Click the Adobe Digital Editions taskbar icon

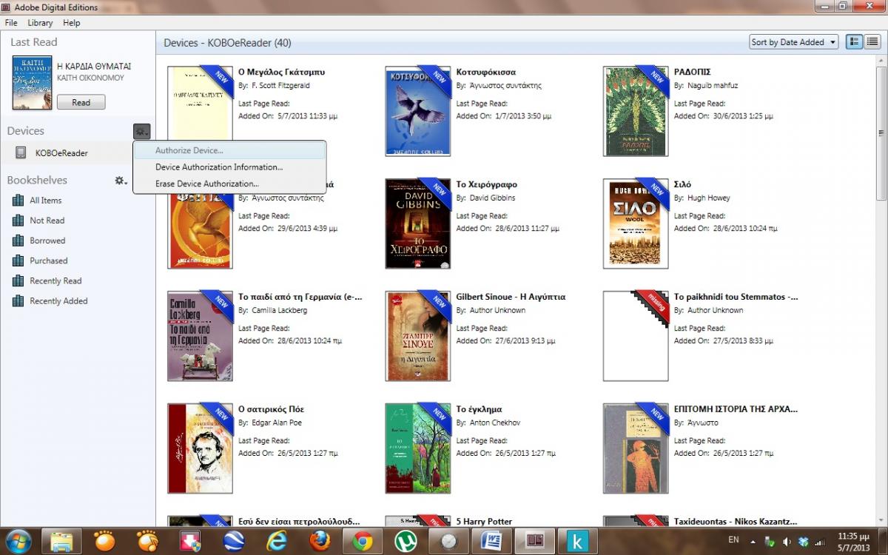point(535,542)
